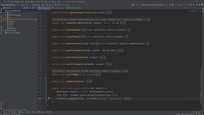This screenshot has width=204, height=115.
Task: Click the Project vertical side tab
Action: click(1, 10)
